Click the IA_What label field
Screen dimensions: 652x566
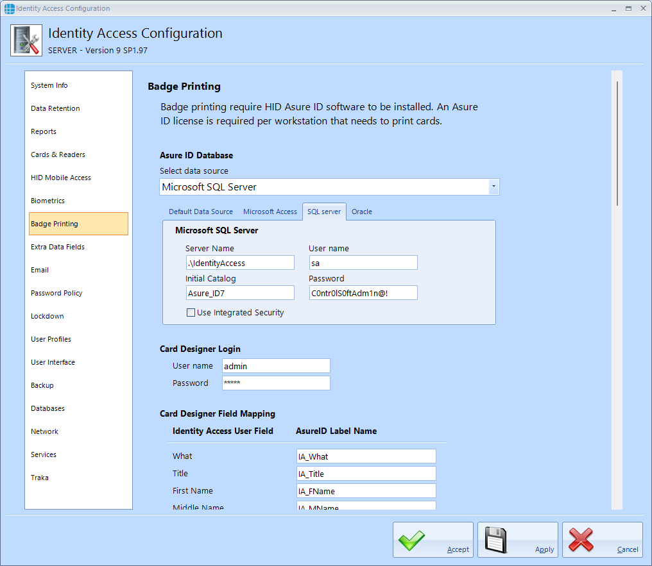click(x=366, y=456)
